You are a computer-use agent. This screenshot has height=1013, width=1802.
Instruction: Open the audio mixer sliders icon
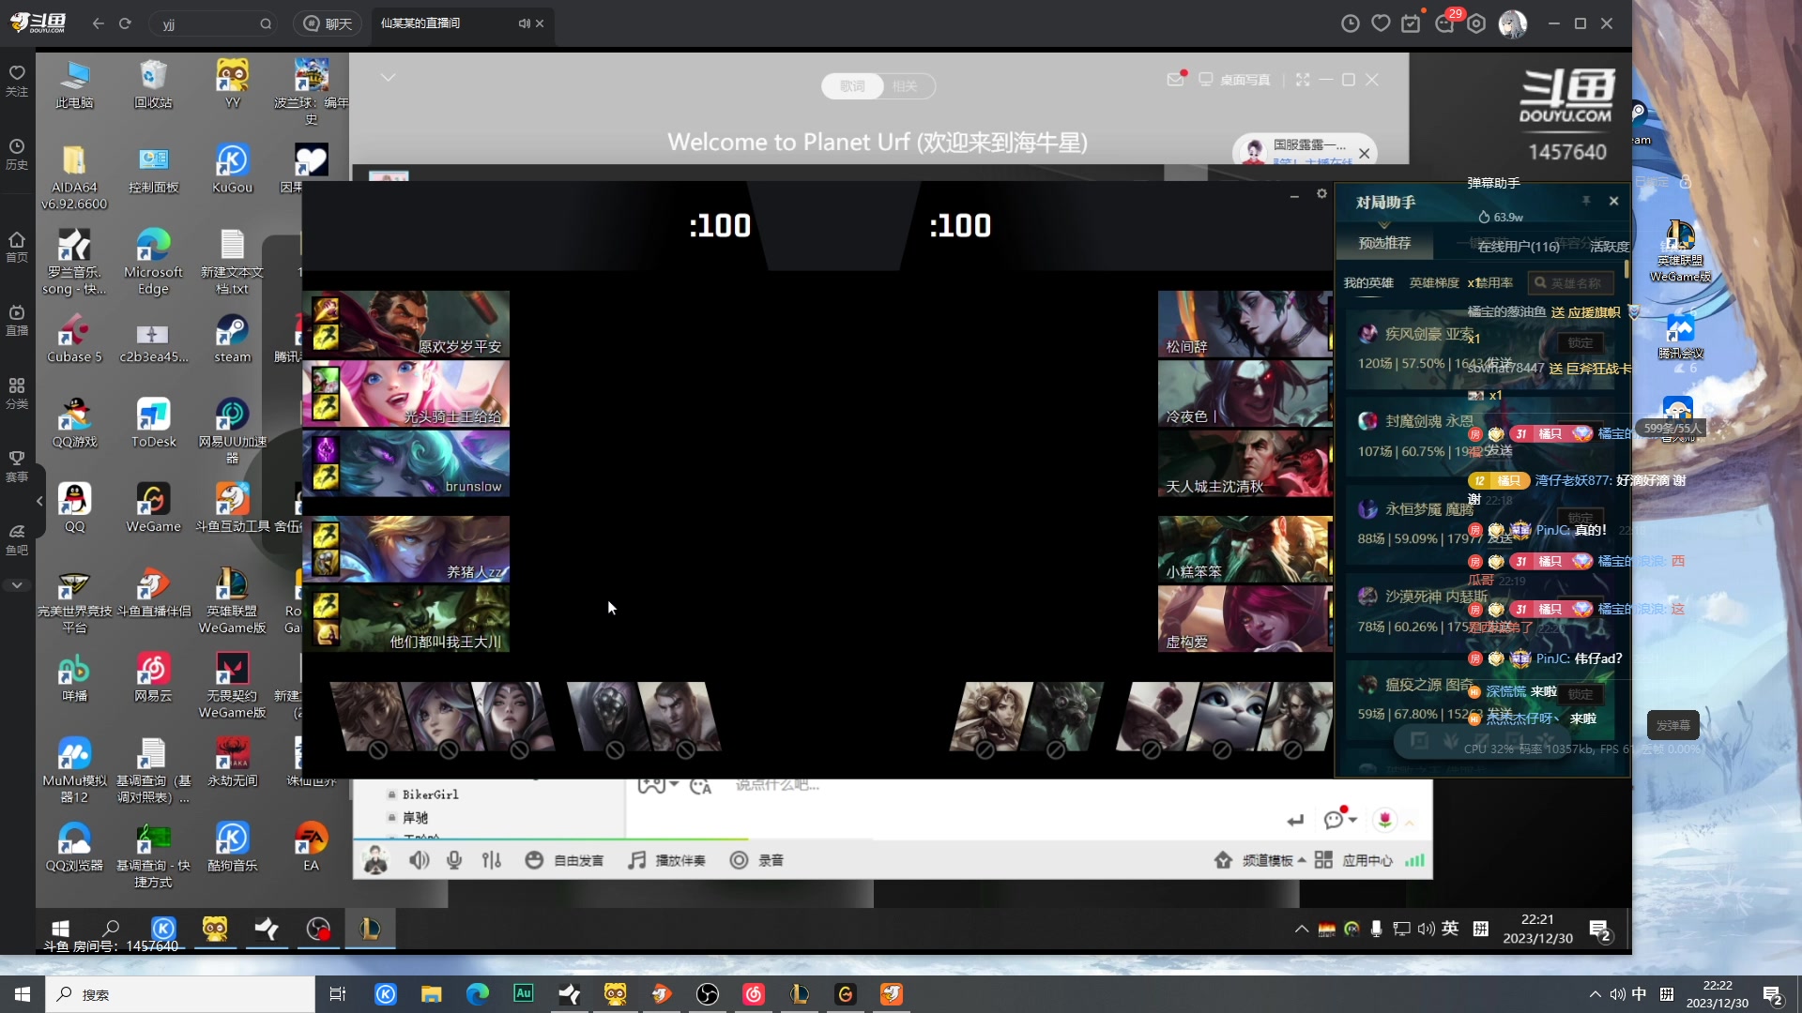pos(492,860)
